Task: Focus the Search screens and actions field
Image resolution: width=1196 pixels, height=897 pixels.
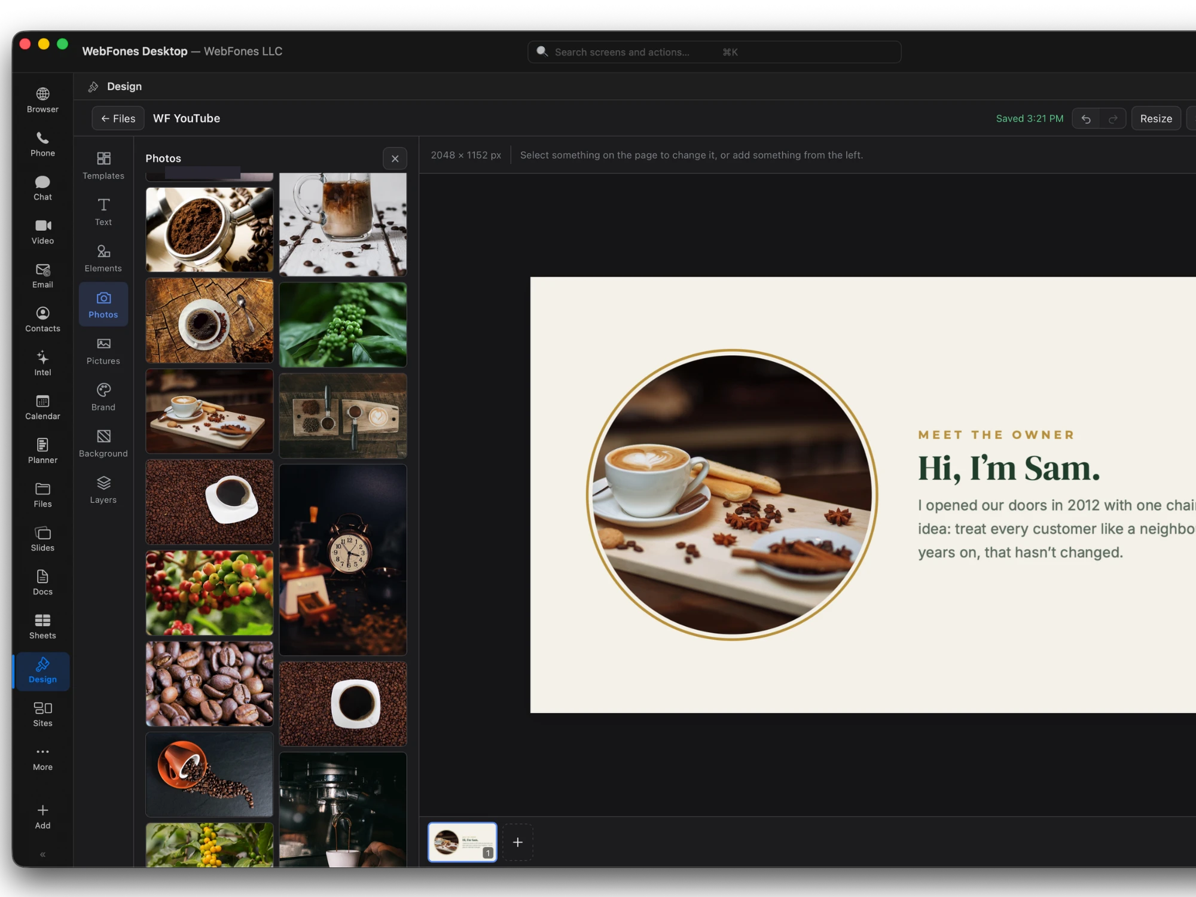Action: click(x=714, y=52)
